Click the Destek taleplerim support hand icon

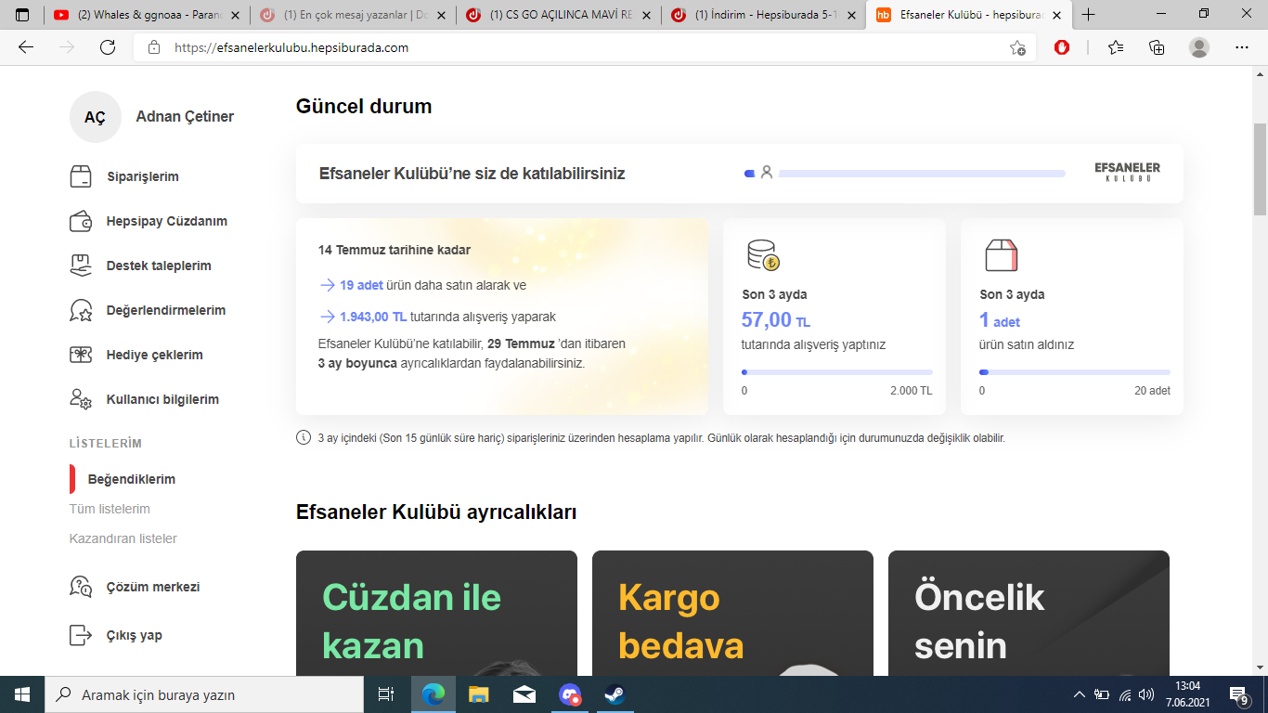click(81, 266)
